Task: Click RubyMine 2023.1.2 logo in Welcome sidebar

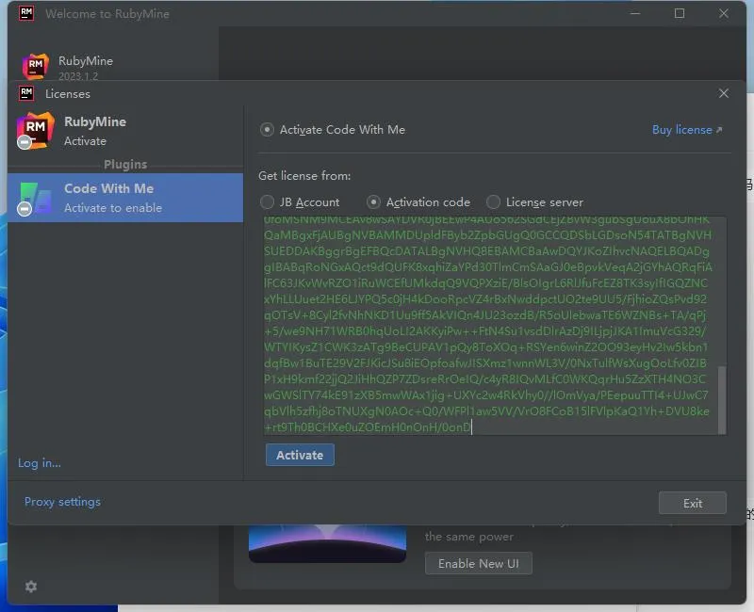Action: coord(35,66)
